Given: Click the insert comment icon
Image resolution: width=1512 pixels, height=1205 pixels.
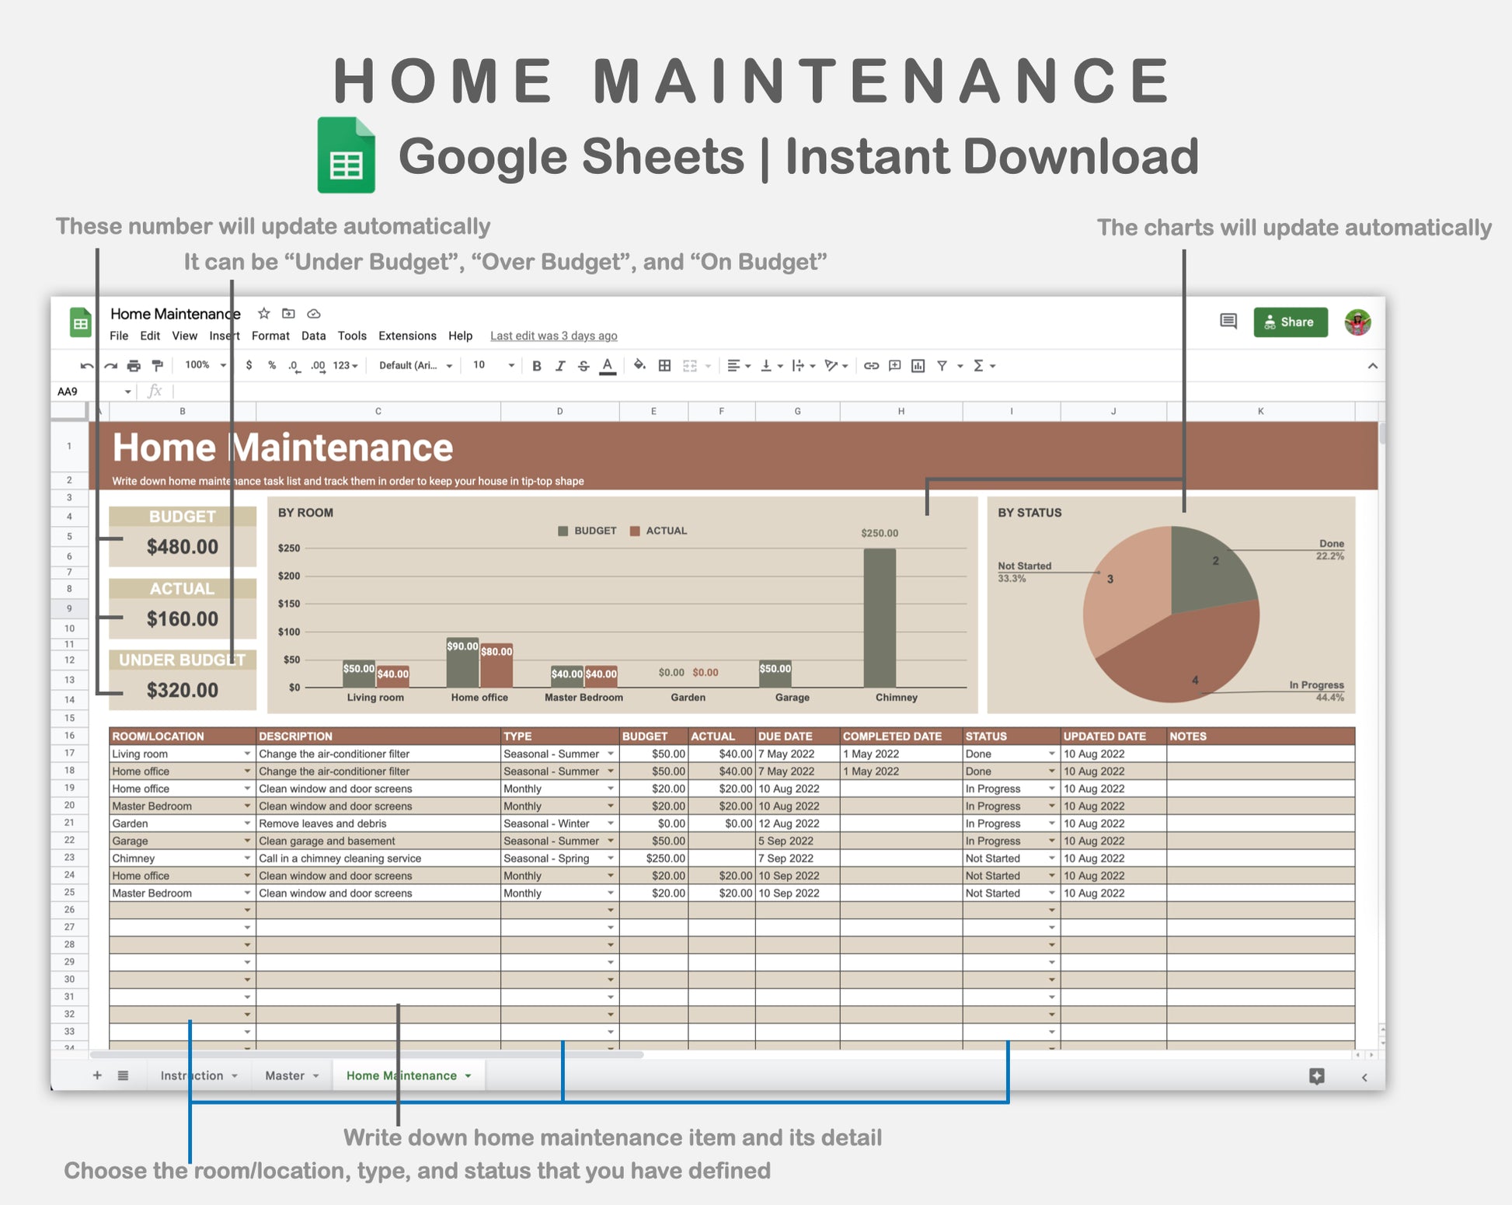Looking at the screenshot, I should 894,366.
